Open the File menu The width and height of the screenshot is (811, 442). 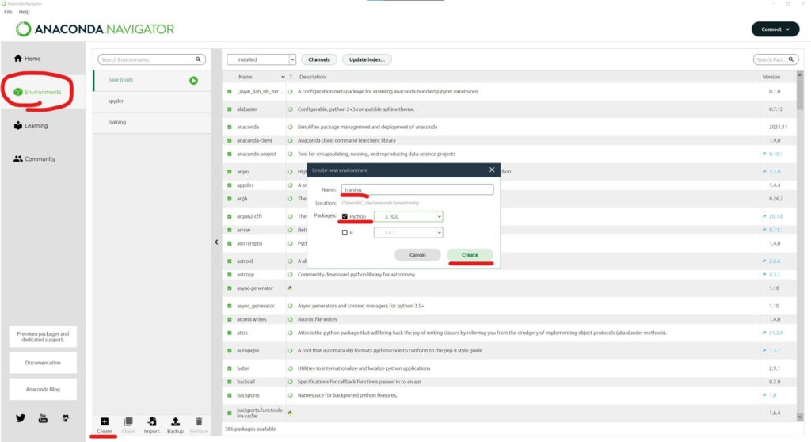[x=8, y=12]
